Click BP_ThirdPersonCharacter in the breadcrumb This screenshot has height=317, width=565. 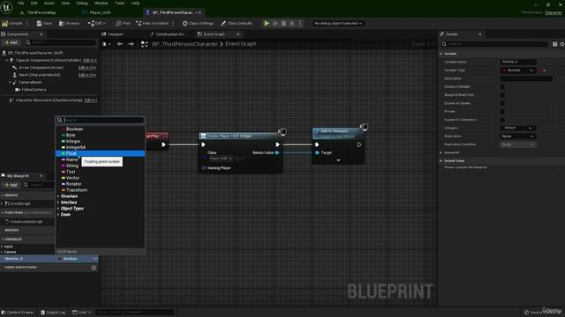pos(185,44)
